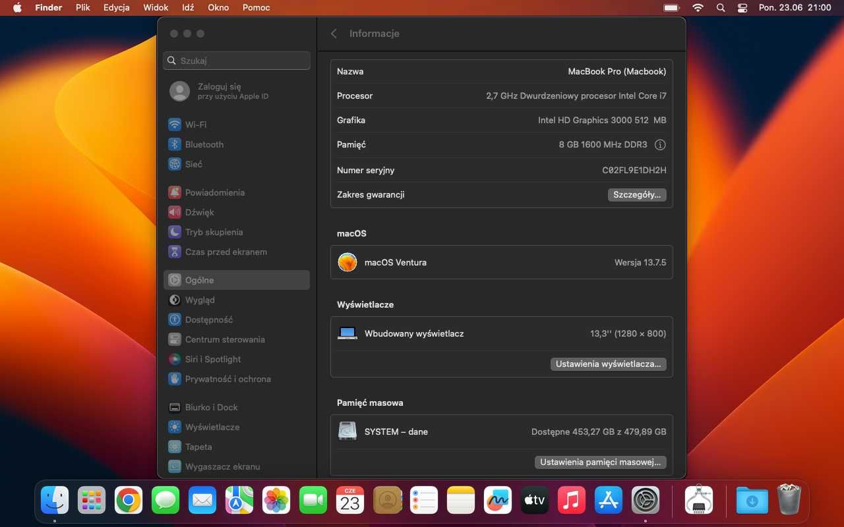844x527 pixels.
Task: Open Siri i Spotlight settings
Action: (237, 359)
